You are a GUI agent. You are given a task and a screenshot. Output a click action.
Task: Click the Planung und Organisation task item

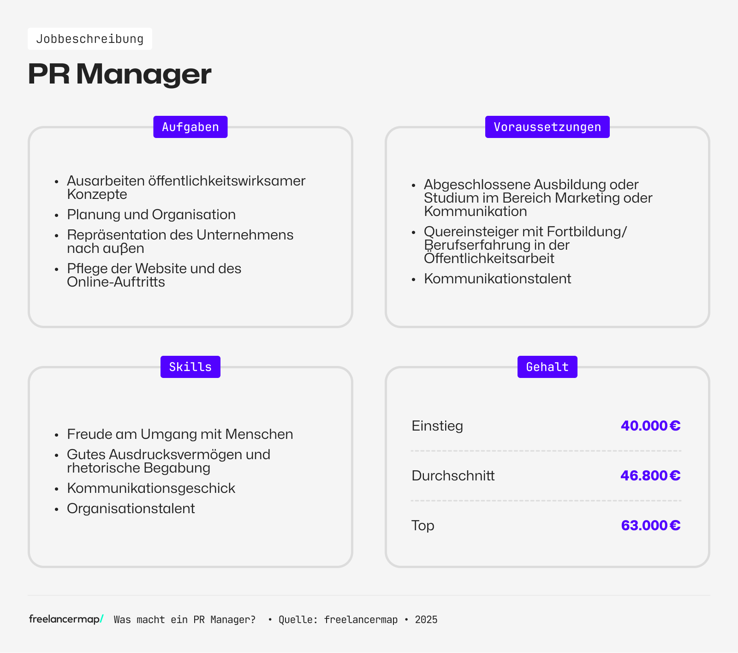(151, 214)
